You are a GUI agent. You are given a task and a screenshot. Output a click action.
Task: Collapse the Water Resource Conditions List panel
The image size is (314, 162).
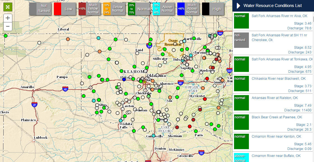[238, 5]
